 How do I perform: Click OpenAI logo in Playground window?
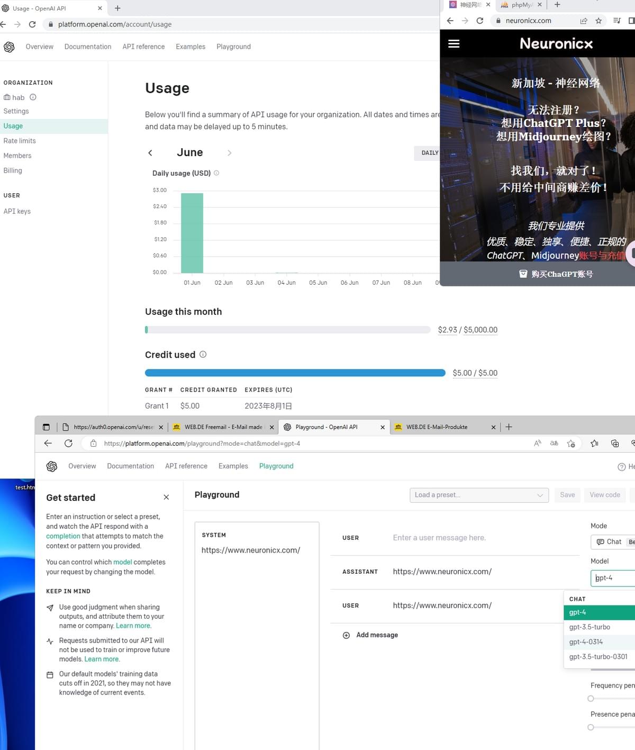[51, 466]
